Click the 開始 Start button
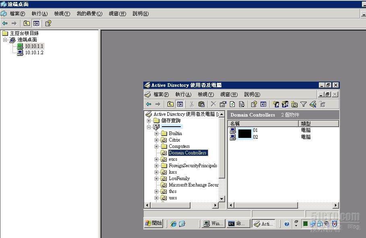366x238 pixels. coord(153,224)
